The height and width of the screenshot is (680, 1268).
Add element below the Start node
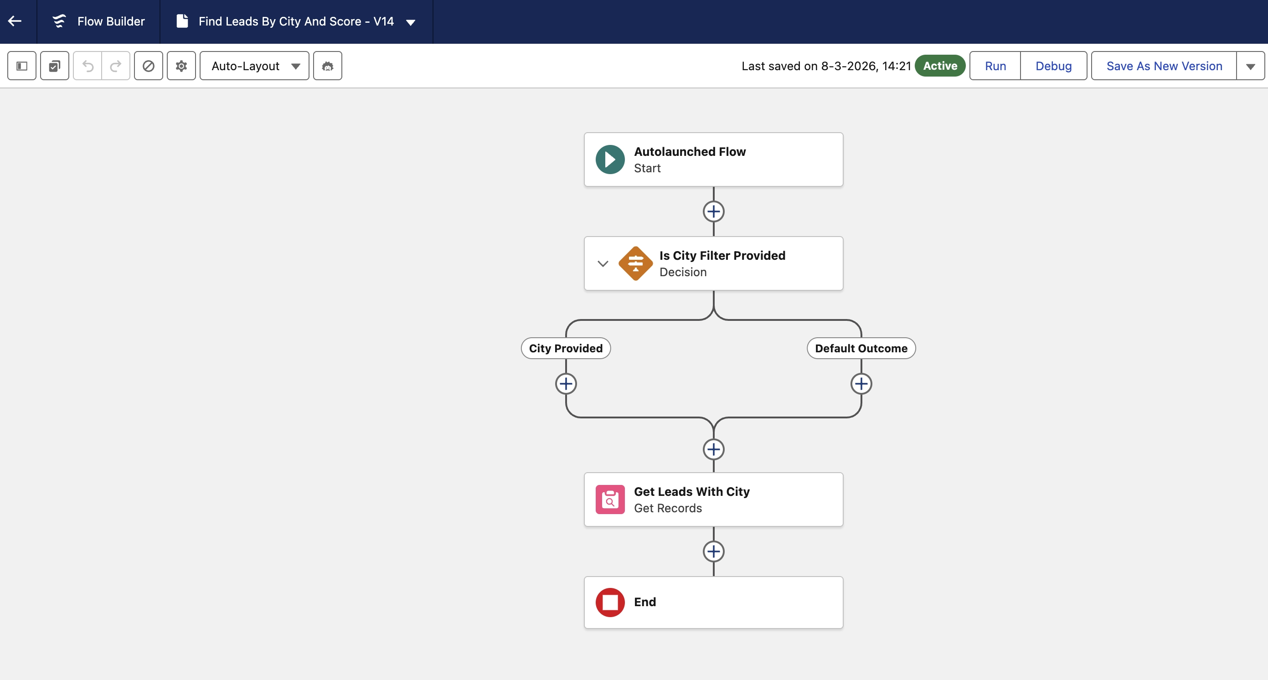713,211
